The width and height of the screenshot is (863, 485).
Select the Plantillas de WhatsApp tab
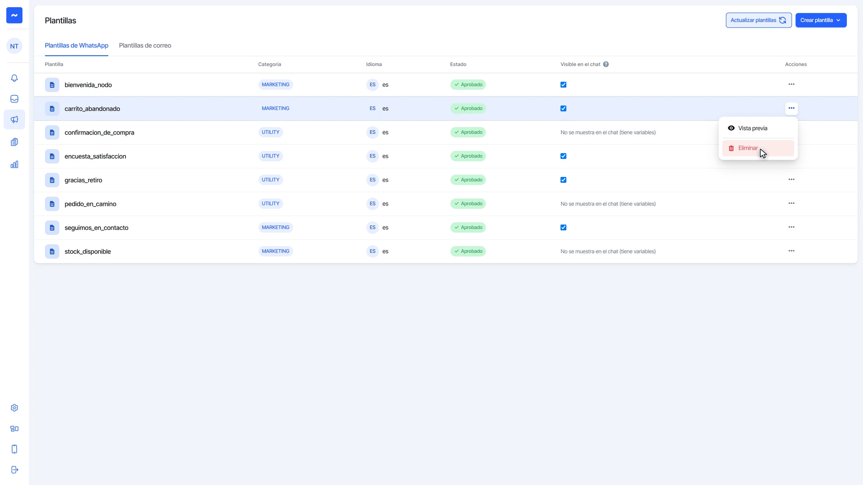coord(76,45)
